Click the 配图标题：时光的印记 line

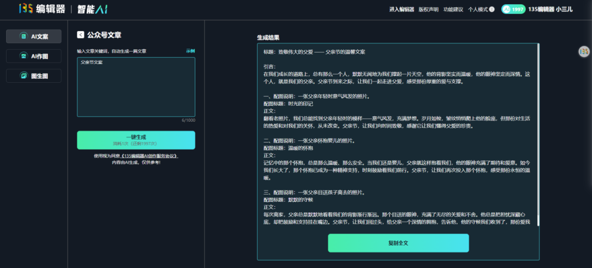click(288, 104)
